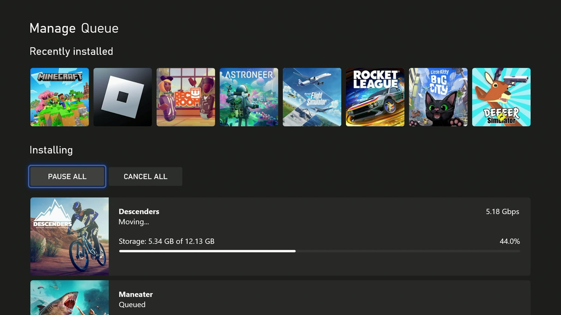
Task: Select the Roblox game tile
Action: [x=123, y=97]
